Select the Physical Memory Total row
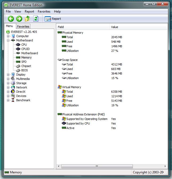The height and width of the screenshot is (179, 172). [x=112, y=37]
